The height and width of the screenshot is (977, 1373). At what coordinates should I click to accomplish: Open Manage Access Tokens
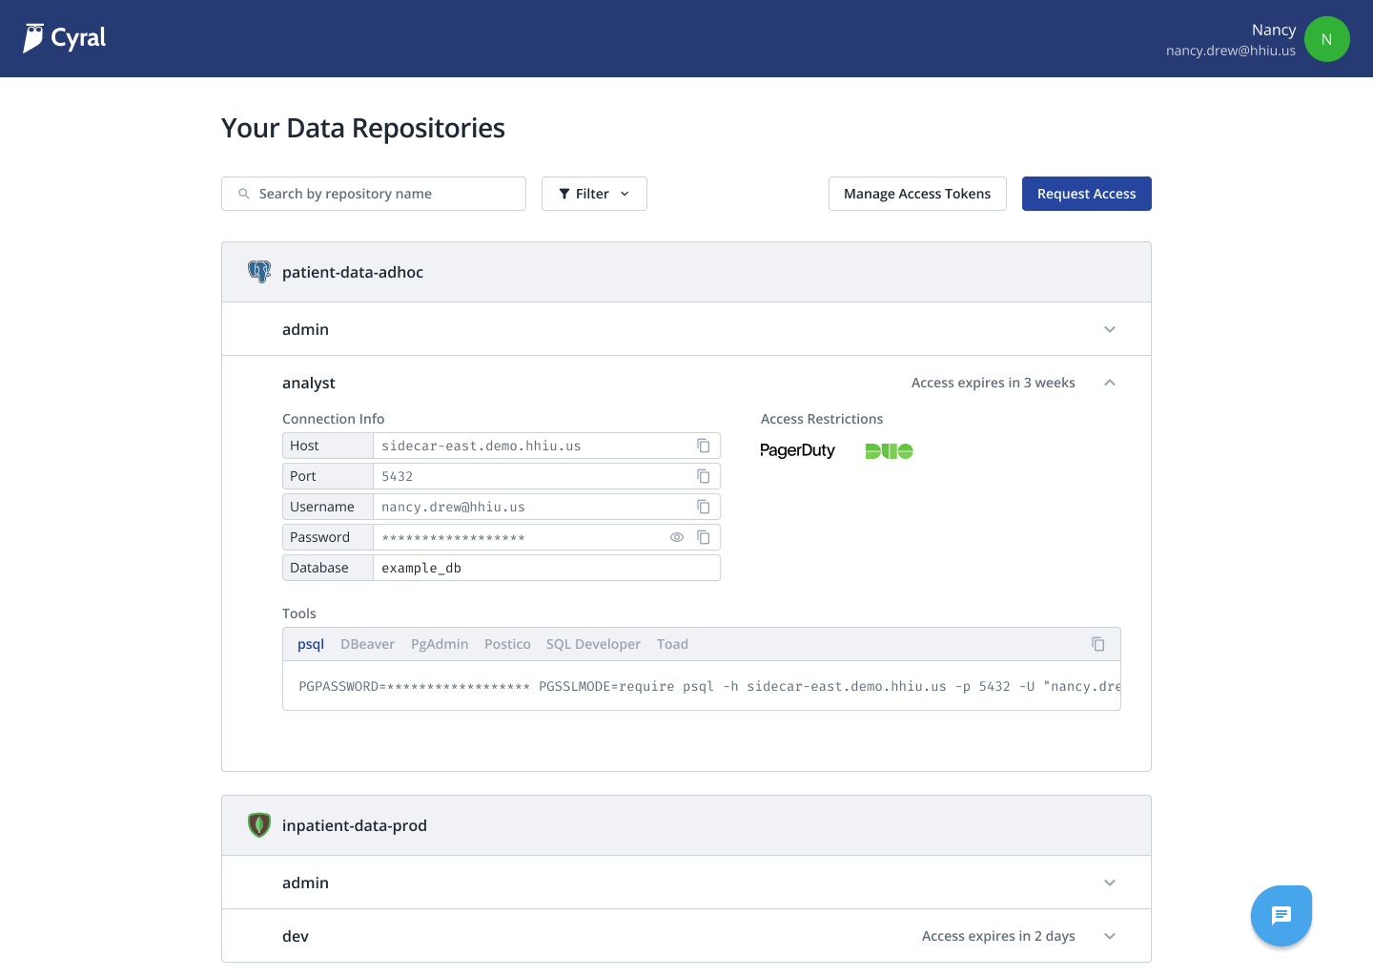917,194
